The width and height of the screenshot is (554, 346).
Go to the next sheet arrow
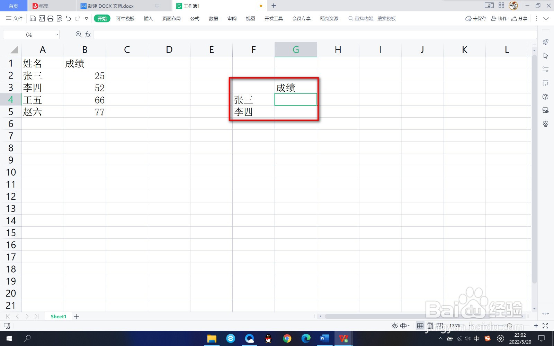[x=27, y=317]
